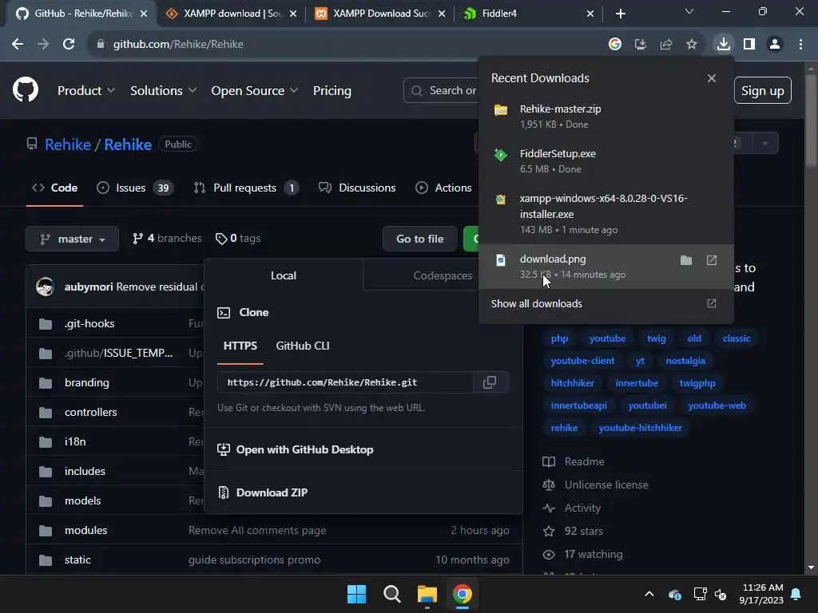Show download.png in folder icon

click(x=686, y=260)
